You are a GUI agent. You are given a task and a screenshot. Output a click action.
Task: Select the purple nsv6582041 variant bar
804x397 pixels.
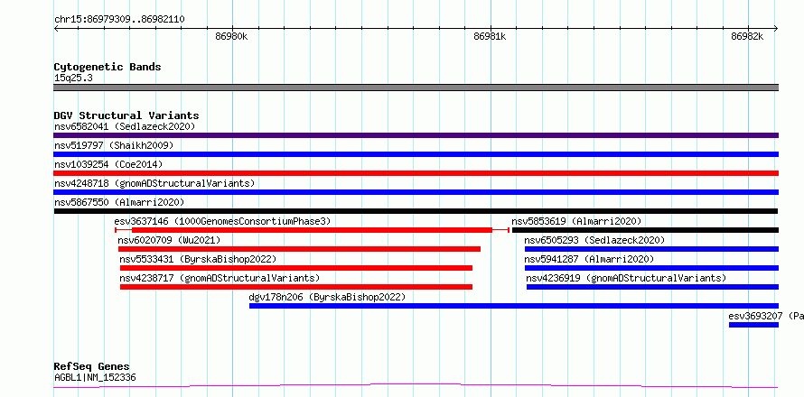(x=416, y=135)
